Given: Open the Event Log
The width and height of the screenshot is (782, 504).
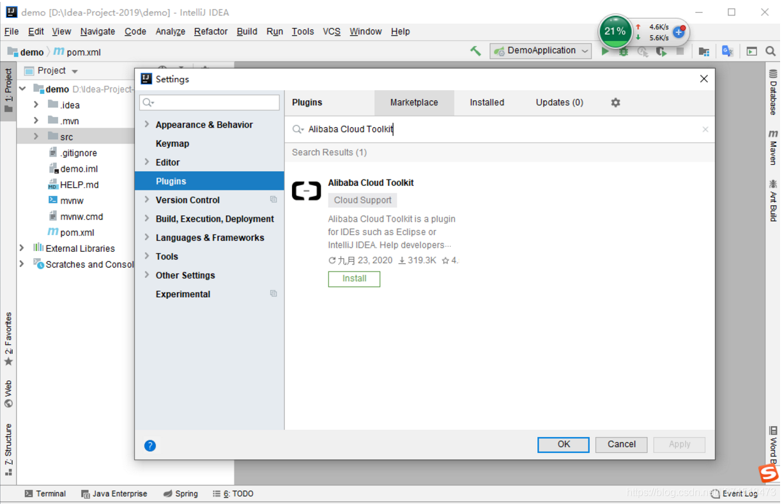Looking at the screenshot, I should (735, 493).
